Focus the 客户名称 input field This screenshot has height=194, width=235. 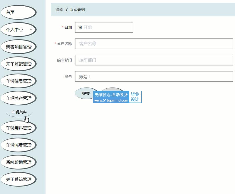point(154,44)
